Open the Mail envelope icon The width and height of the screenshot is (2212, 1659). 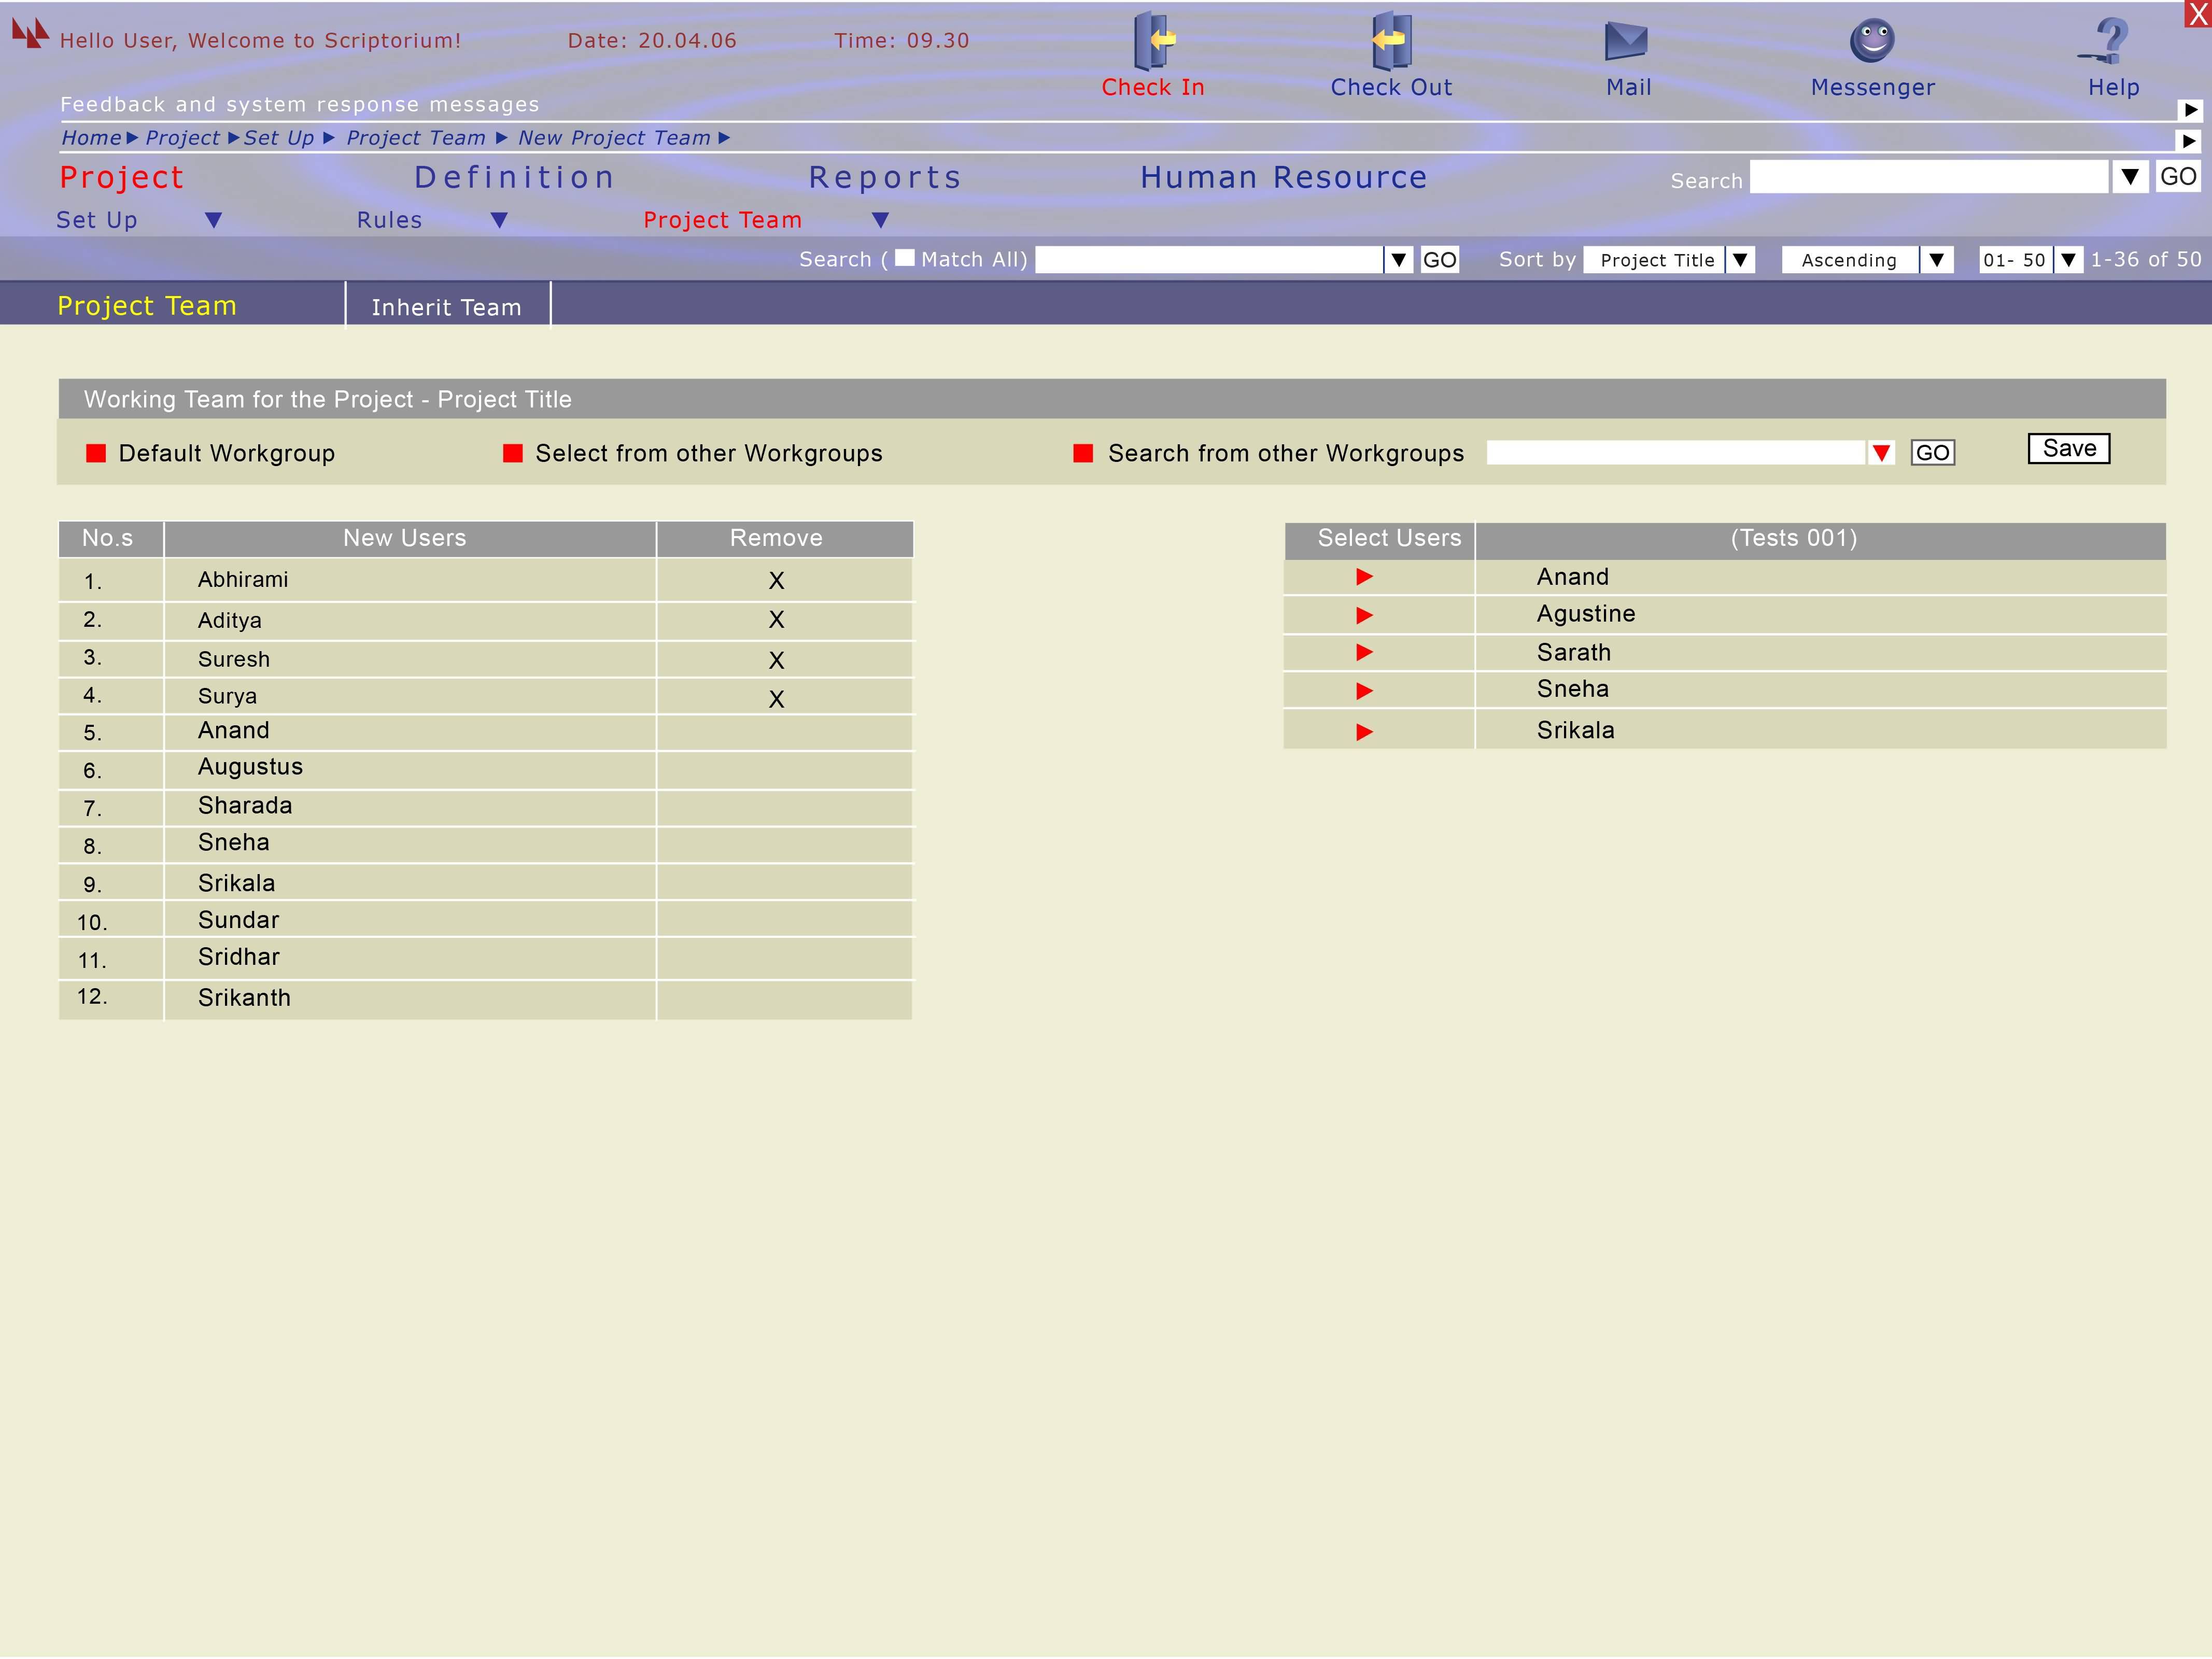[x=1626, y=41]
